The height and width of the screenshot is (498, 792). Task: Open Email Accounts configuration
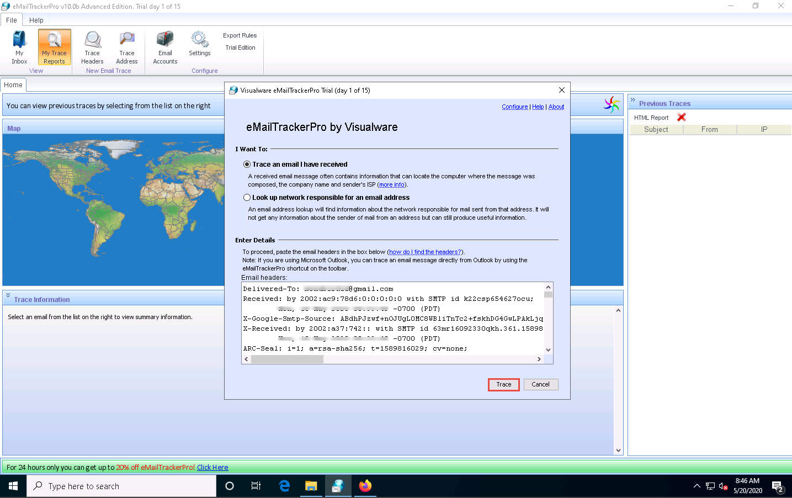[165, 47]
